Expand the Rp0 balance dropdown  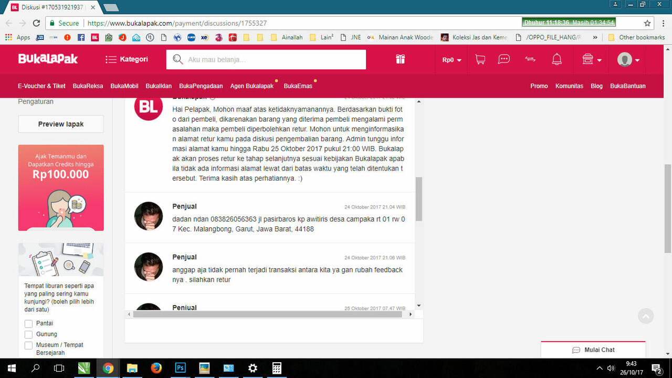[451, 60]
